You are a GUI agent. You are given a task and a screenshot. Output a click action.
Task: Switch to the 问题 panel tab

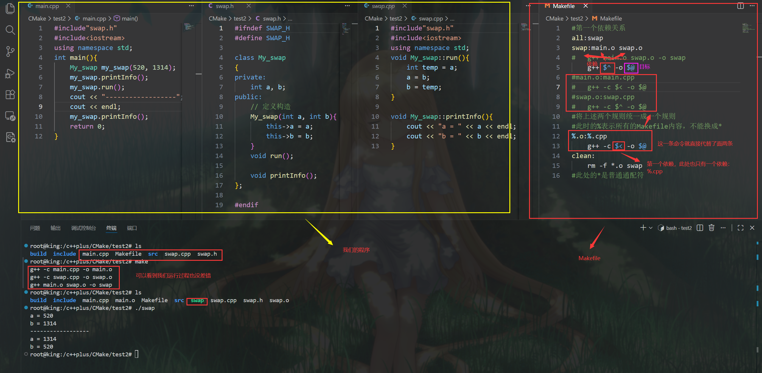tap(35, 228)
